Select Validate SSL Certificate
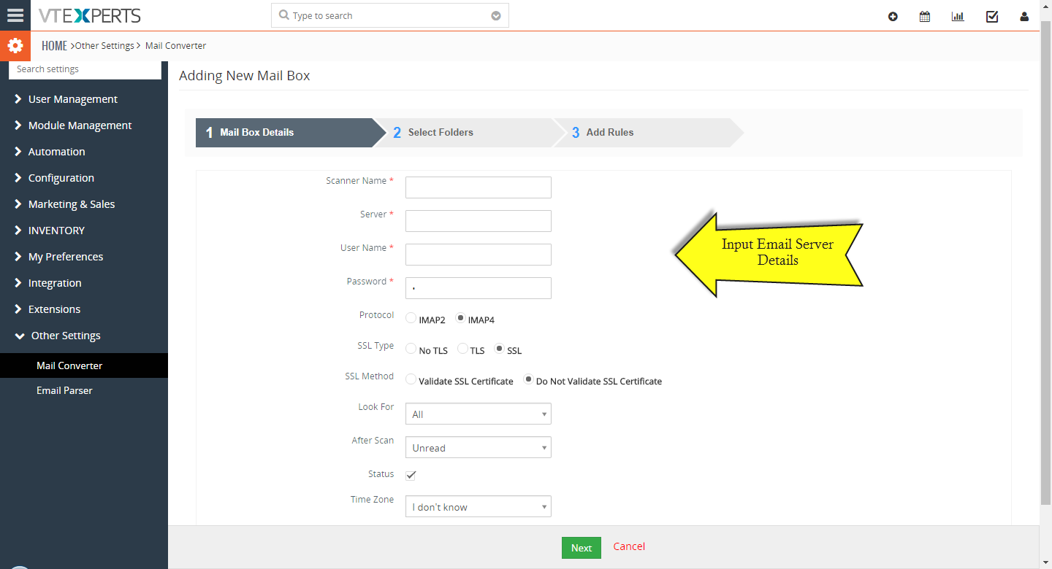The height and width of the screenshot is (569, 1052). (411, 379)
